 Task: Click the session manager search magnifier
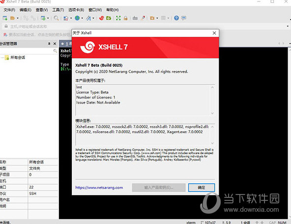click(x=55, y=51)
